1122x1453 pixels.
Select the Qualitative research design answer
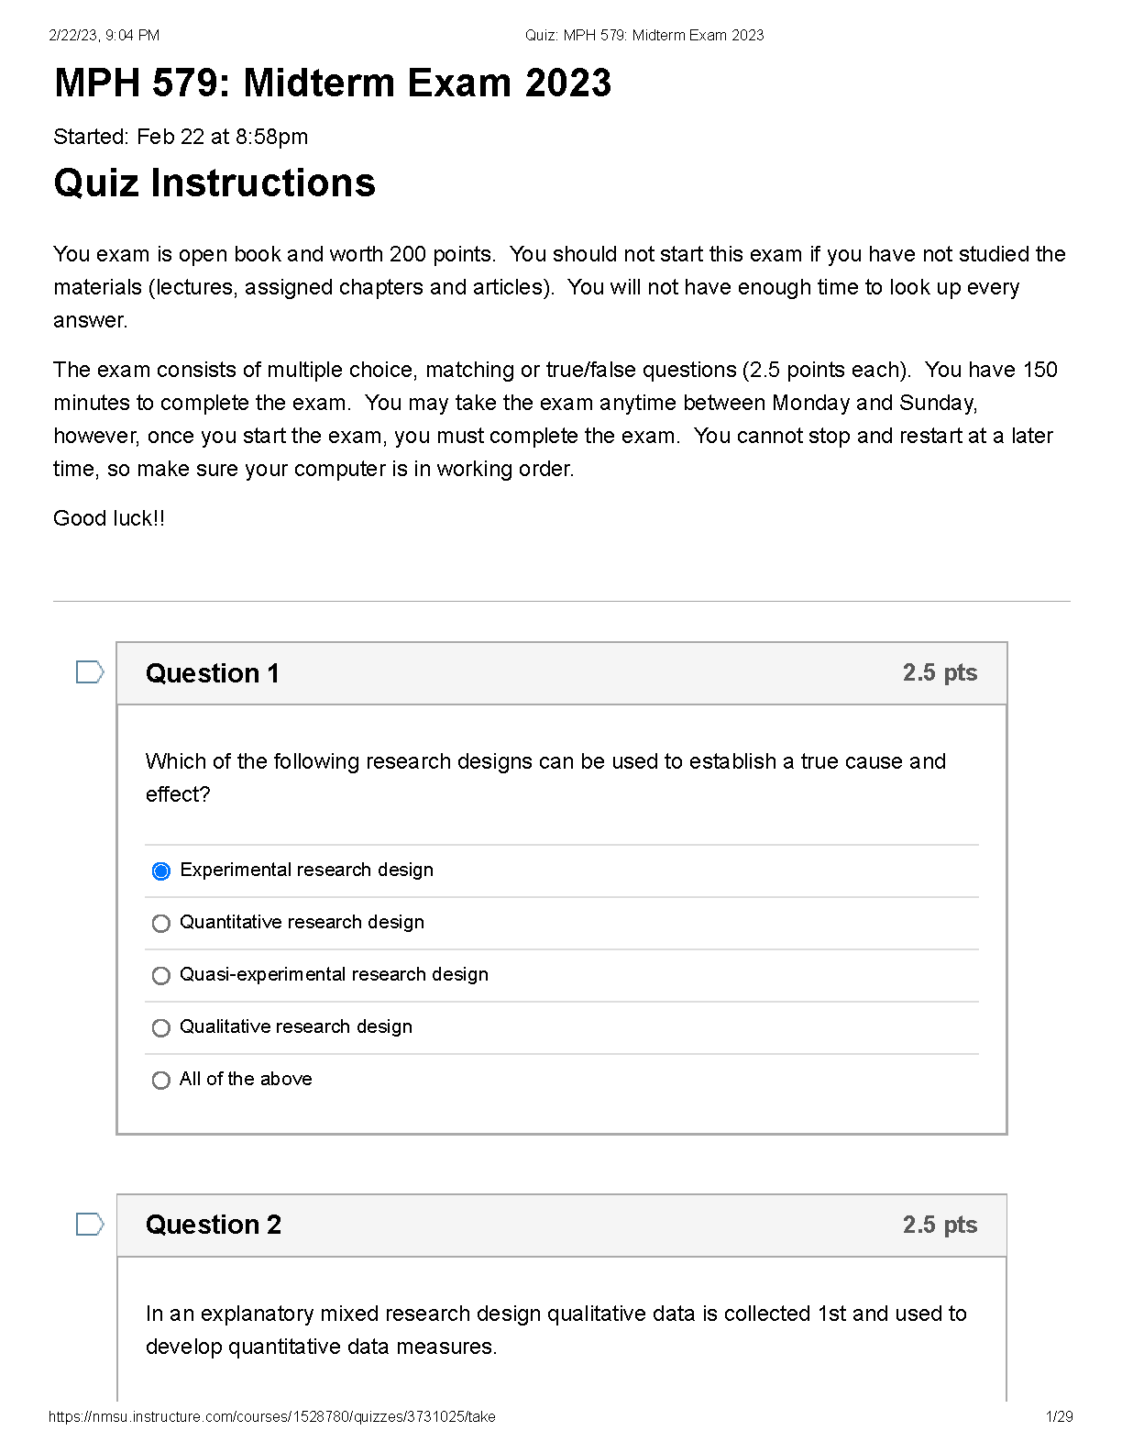161,1027
